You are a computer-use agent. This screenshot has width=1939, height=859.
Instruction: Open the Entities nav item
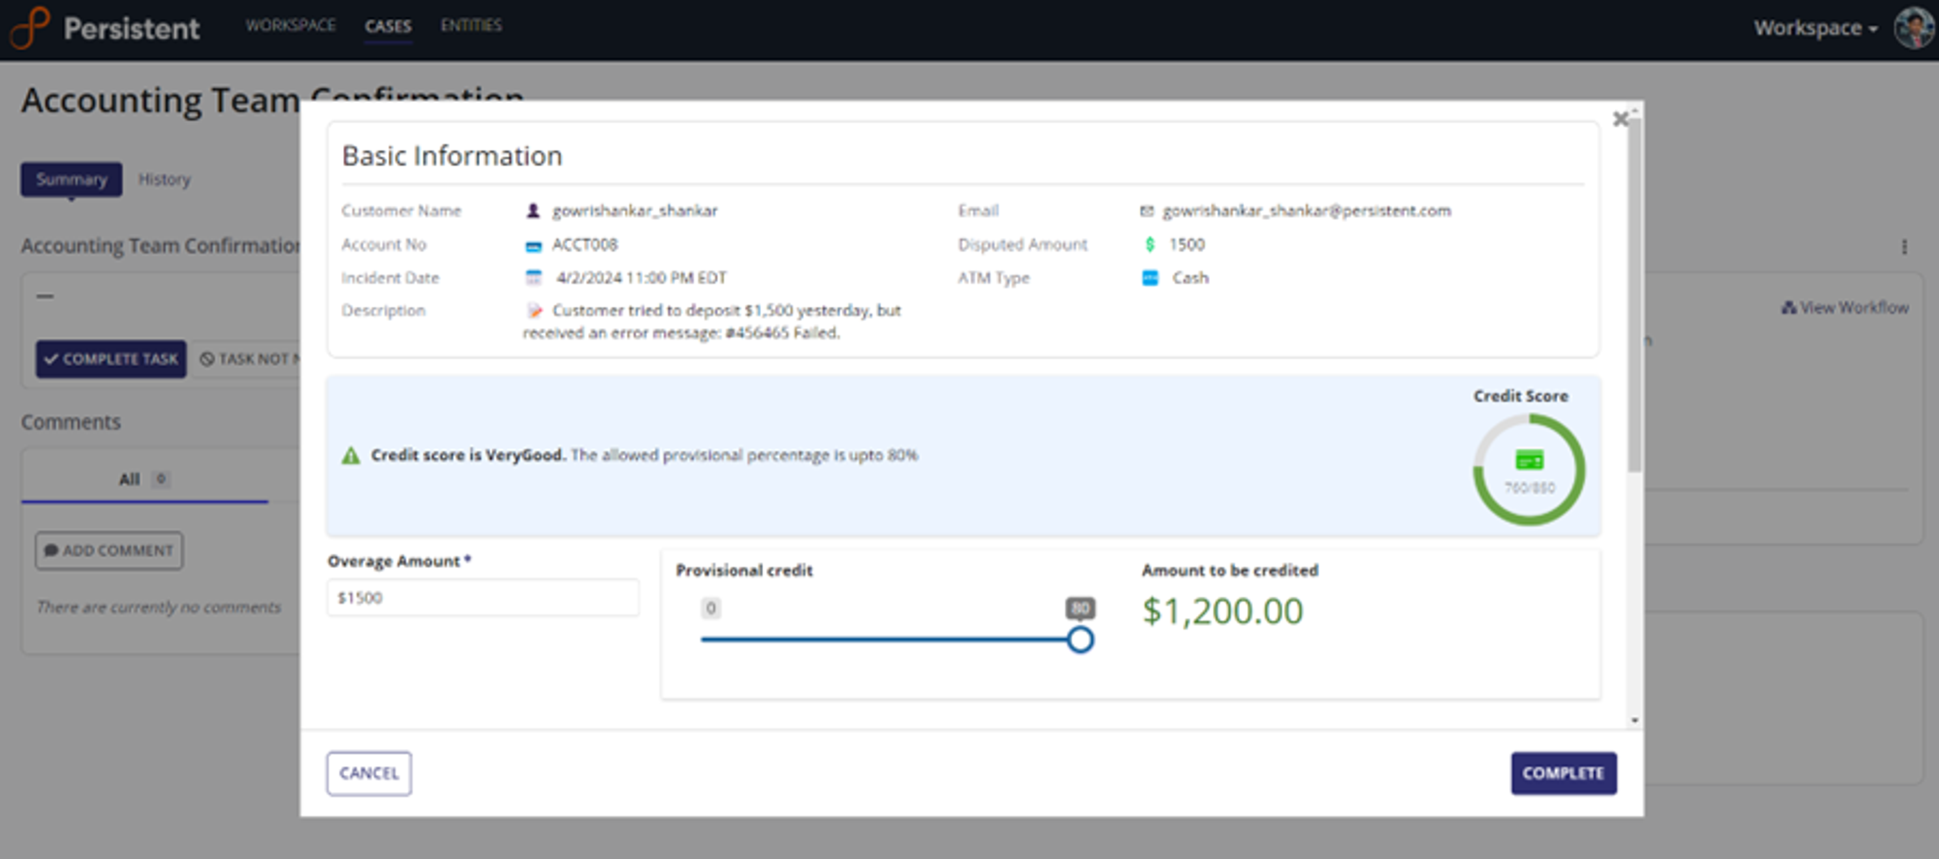coord(471,26)
